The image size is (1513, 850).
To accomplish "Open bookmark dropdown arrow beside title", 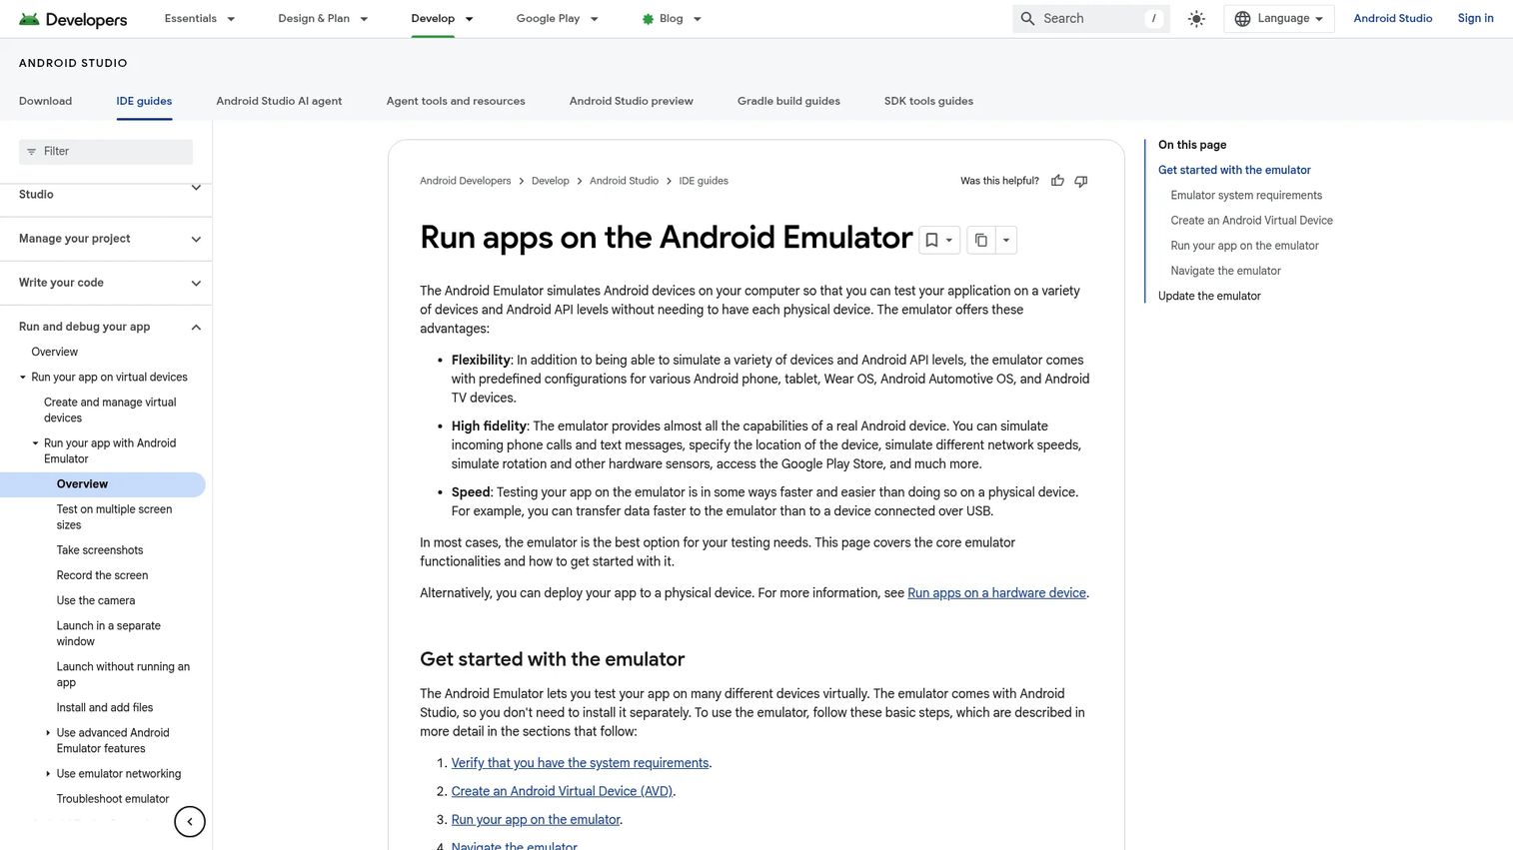I will pyautogui.click(x=949, y=240).
